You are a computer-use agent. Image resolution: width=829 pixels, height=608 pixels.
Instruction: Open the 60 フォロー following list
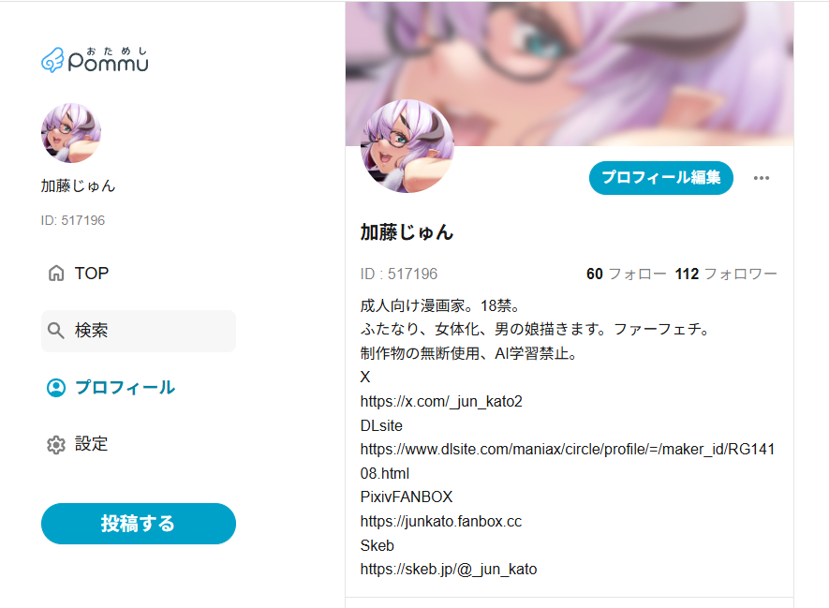click(x=626, y=274)
